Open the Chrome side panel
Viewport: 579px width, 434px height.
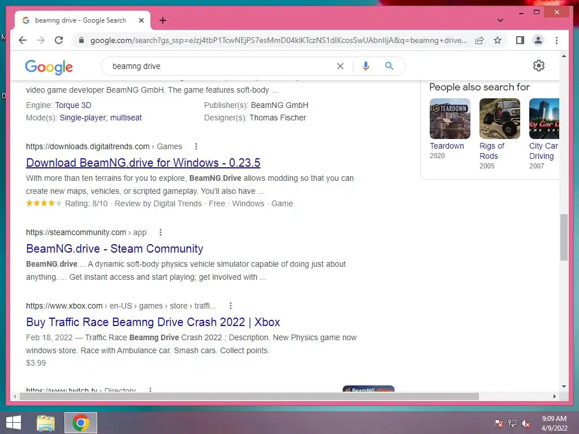(520, 40)
